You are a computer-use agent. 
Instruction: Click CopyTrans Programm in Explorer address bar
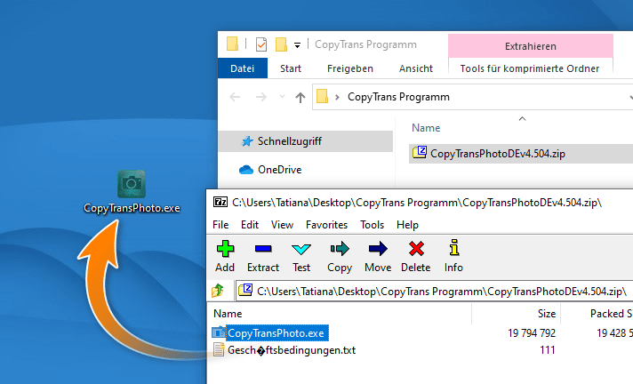398,97
